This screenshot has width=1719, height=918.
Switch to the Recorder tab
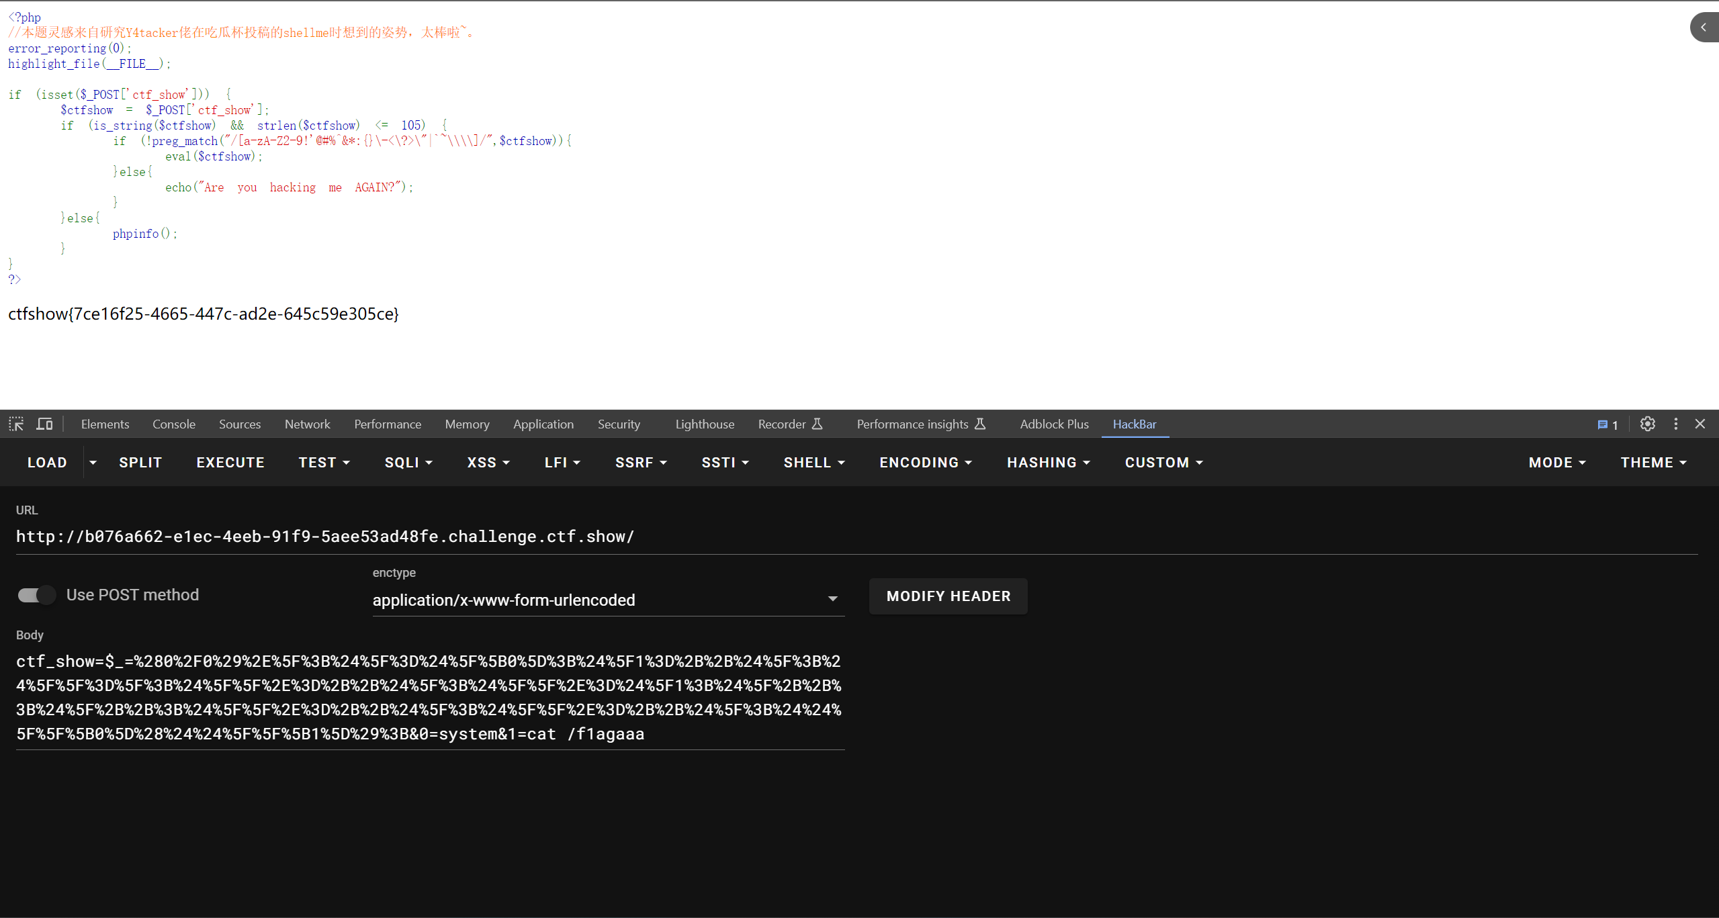[x=790, y=424]
